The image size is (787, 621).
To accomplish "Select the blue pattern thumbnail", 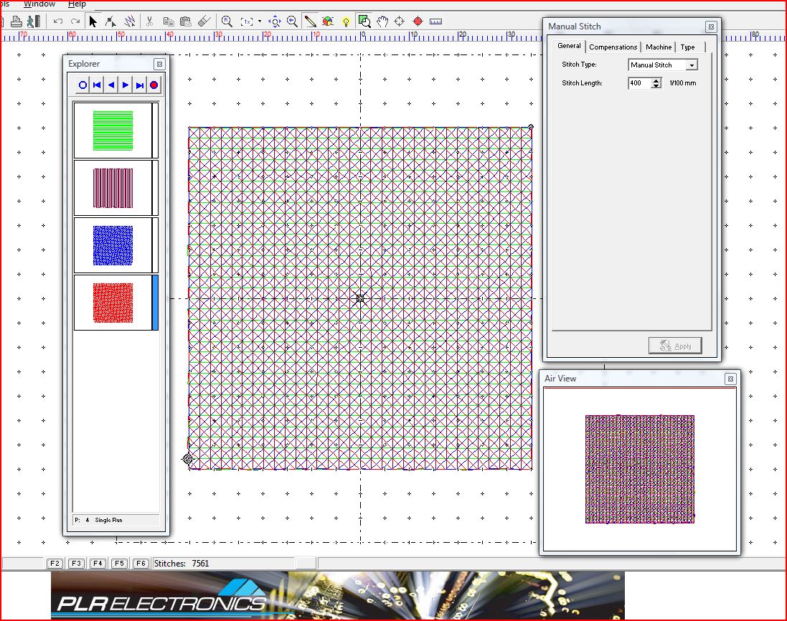I will pyautogui.click(x=113, y=245).
